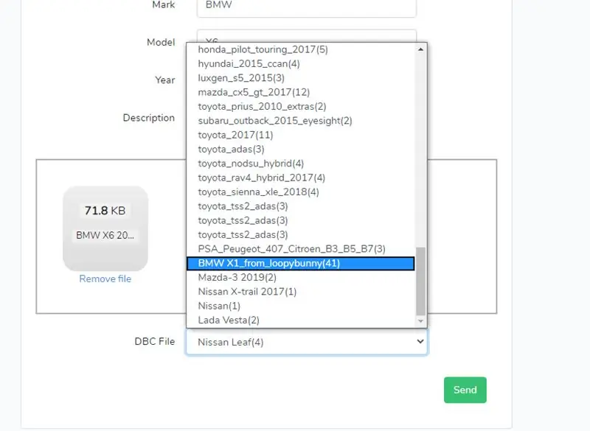Click the DBC File field label

pyautogui.click(x=155, y=342)
